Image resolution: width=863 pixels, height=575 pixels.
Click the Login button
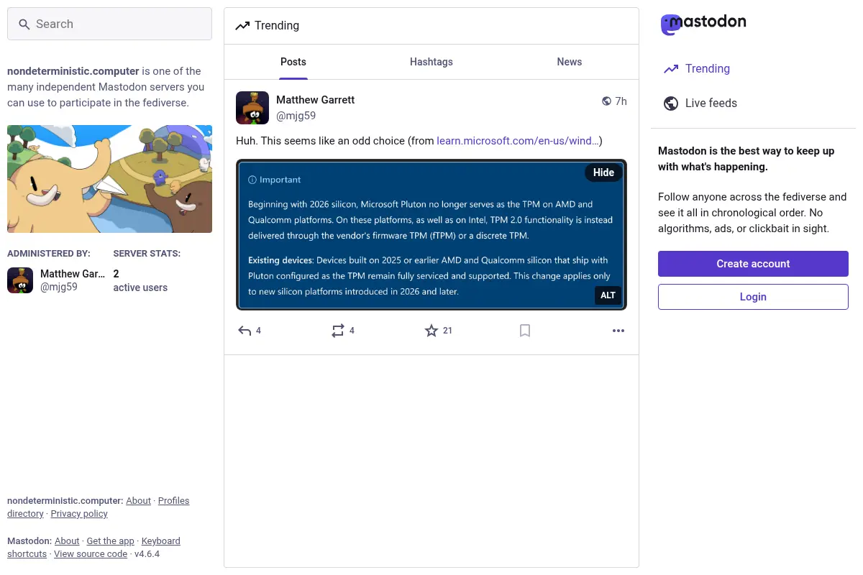(x=753, y=297)
